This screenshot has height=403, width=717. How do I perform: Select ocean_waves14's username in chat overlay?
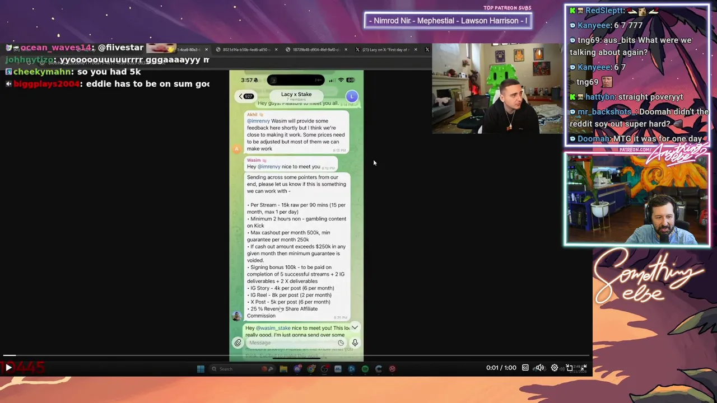tap(55, 48)
